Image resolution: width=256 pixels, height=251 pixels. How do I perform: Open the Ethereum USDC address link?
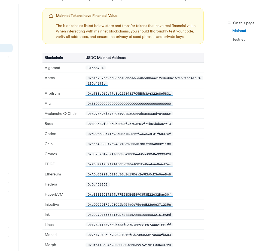pos(129,174)
